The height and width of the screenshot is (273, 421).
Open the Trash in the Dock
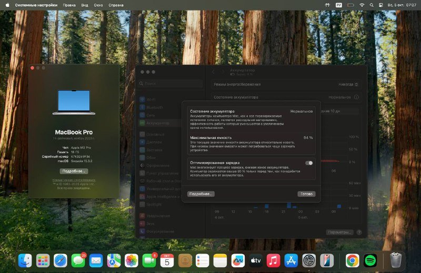click(x=396, y=260)
